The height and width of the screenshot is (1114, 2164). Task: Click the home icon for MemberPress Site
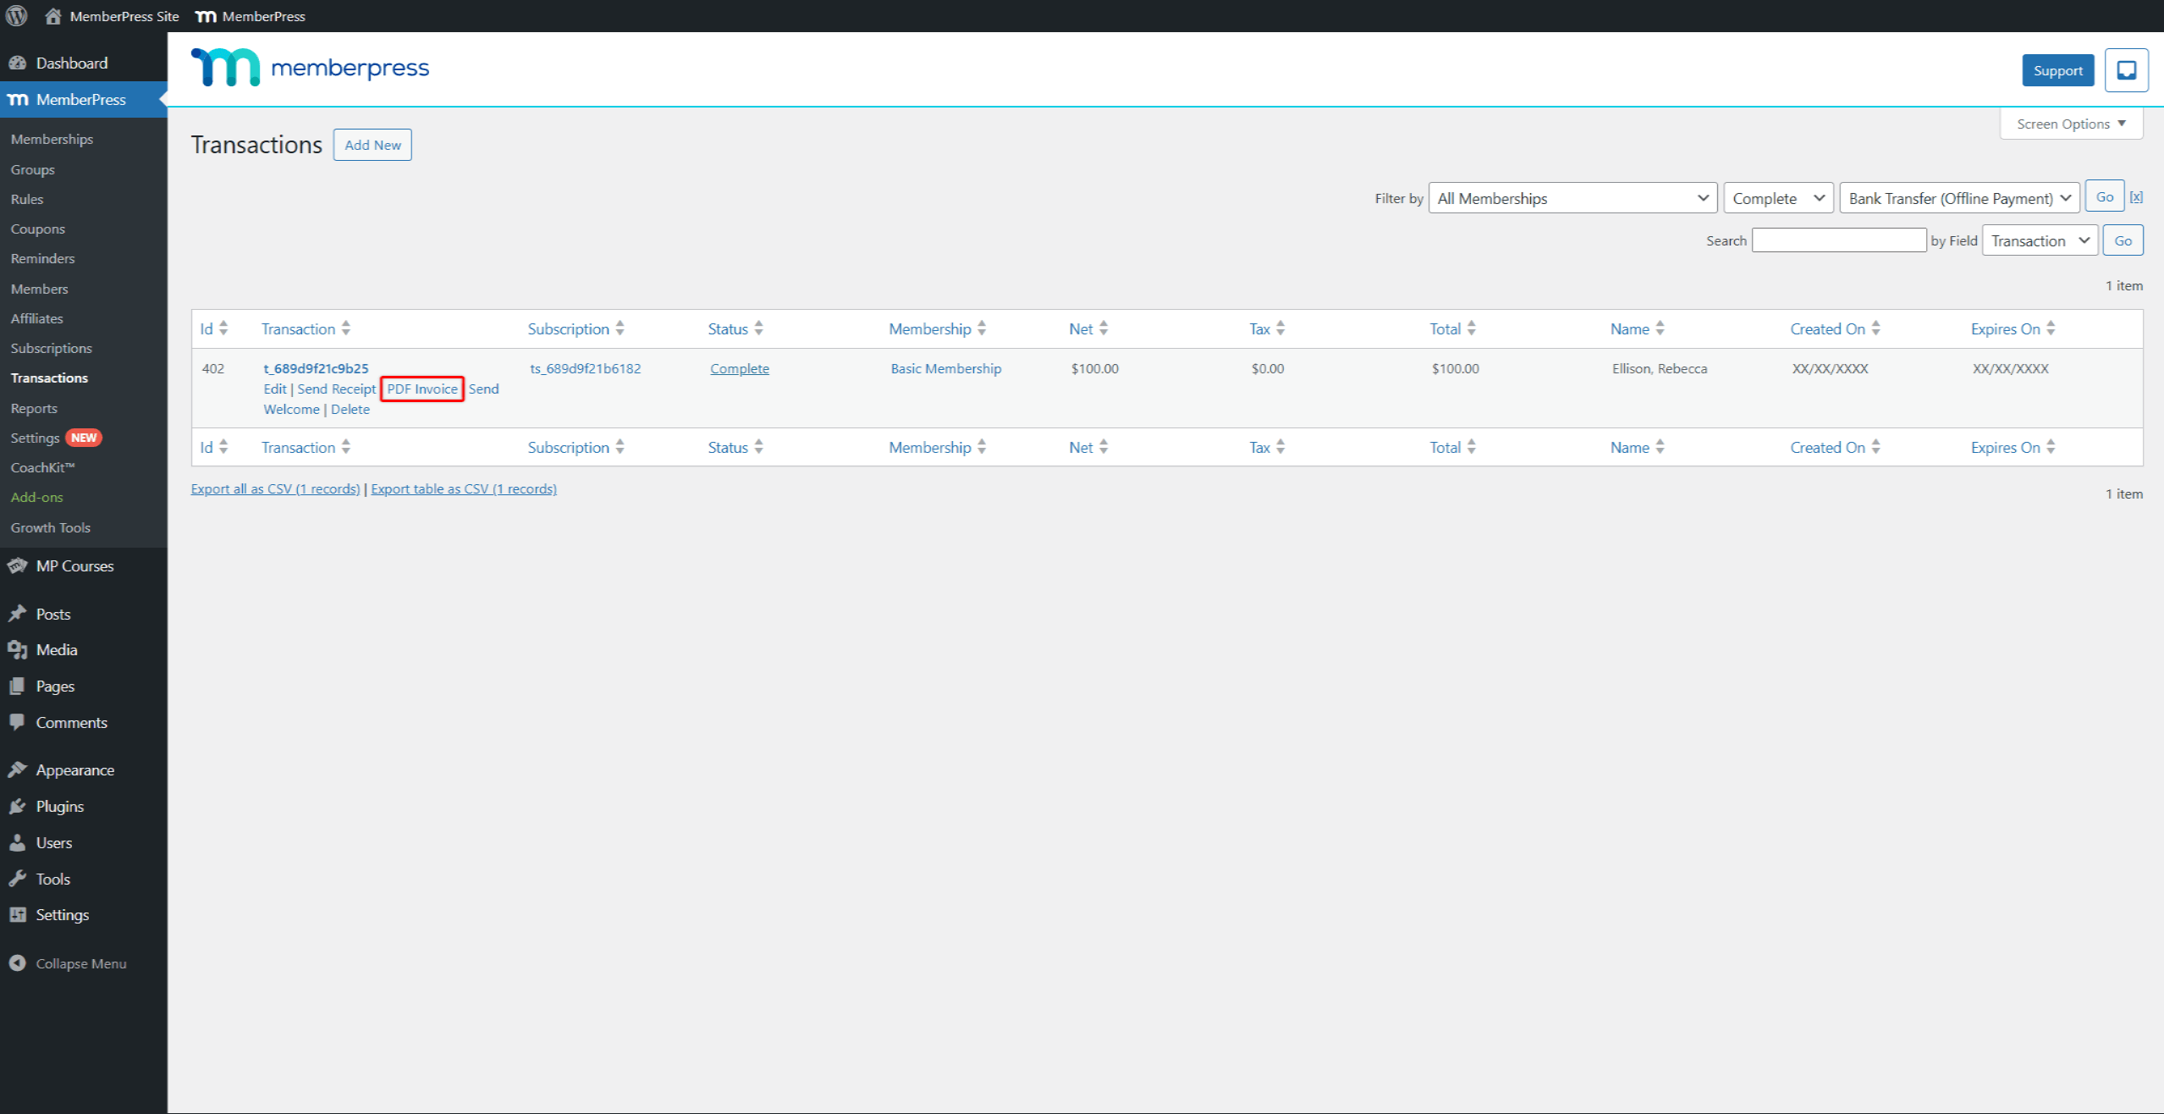[53, 16]
